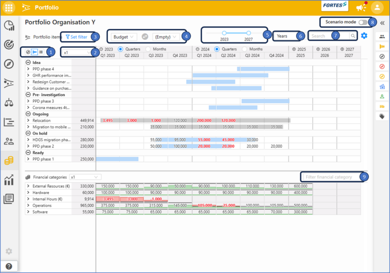Switch to the list view icon

click(x=41, y=52)
